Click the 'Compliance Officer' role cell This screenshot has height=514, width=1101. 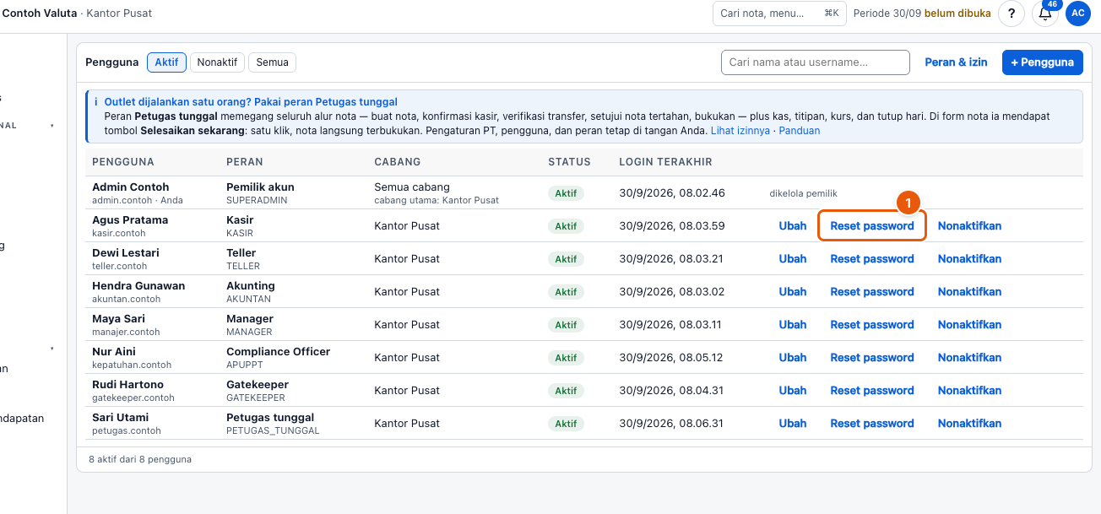[x=279, y=352]
